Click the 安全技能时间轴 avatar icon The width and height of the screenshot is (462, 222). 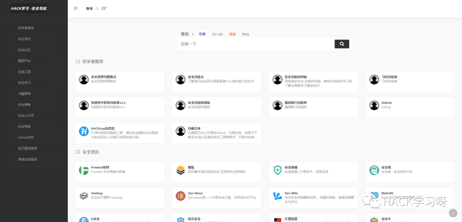277,80
